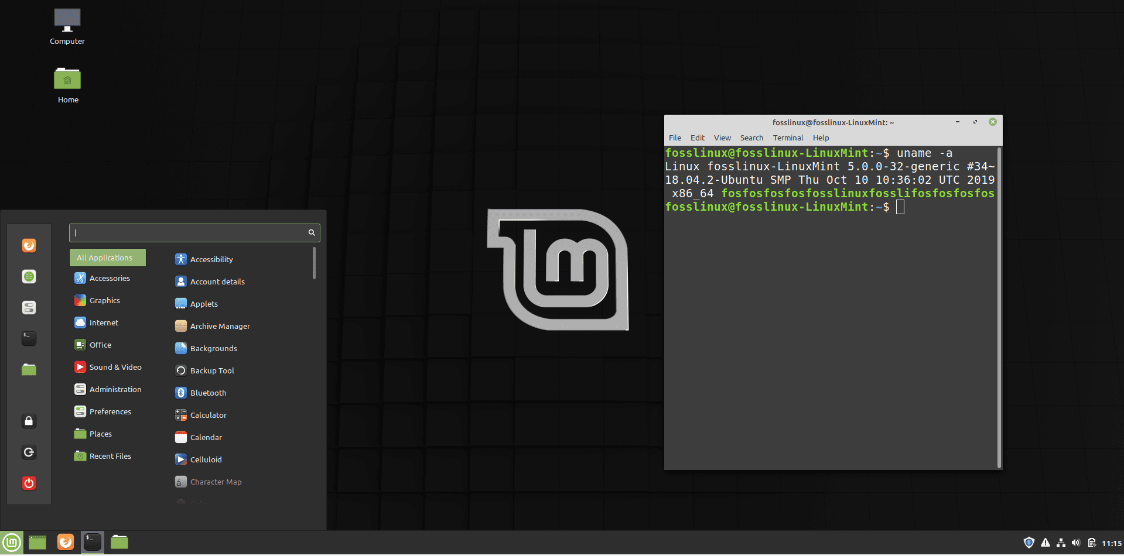1124x556 pixels.
Task: Lock the screen via sidebar lock icon
Action: click(29, 421)
